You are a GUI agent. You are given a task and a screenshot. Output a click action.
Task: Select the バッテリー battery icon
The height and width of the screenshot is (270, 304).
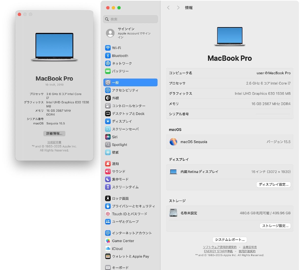[x=108, y=71]
